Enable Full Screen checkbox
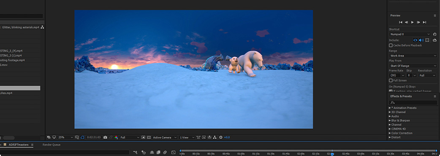Image resolution: width=440 pixels, height=156 pixels. 391,80
